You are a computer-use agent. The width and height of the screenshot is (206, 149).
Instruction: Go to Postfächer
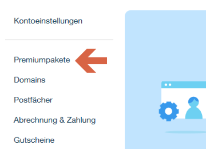(x=33, y=100)
